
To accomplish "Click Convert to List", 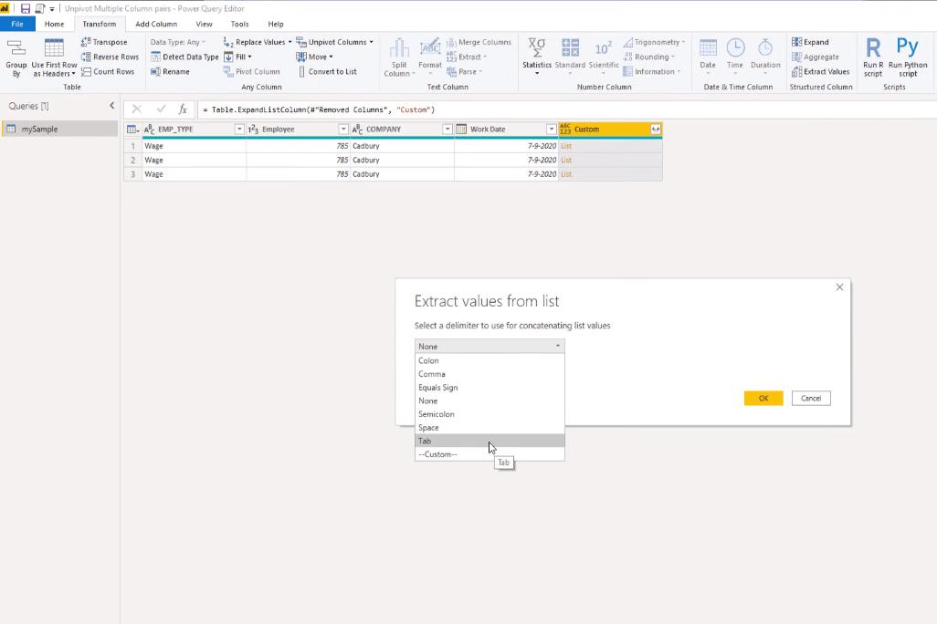I will (327, 71).
